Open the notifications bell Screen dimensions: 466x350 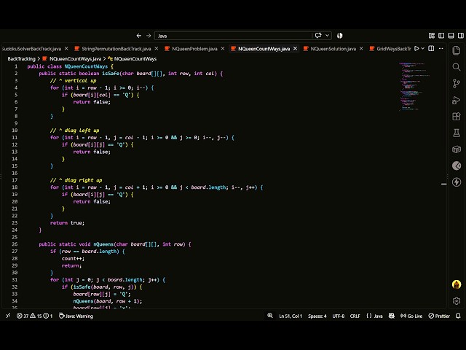point(458,316)
